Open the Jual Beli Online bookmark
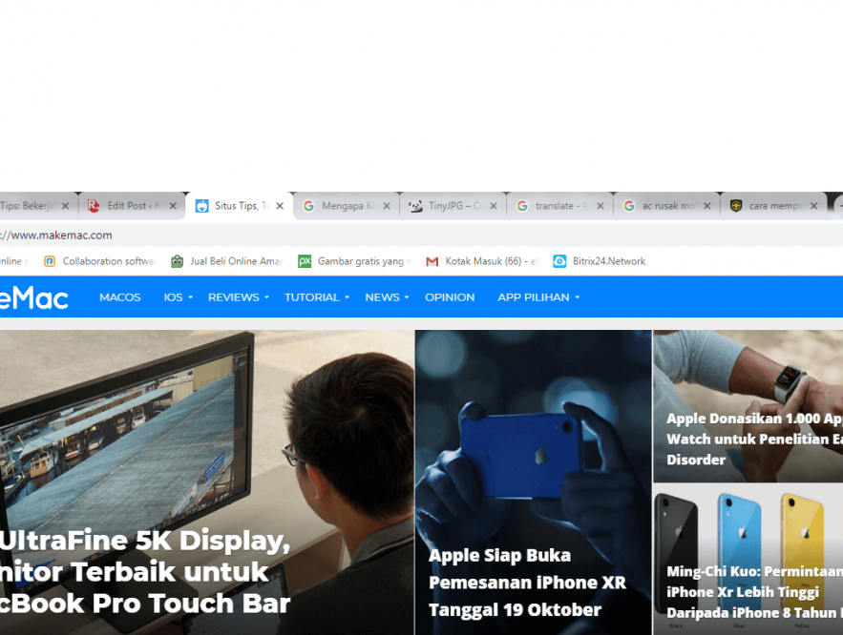The width and height of the screenshot is (843, 635). (228, 261)
